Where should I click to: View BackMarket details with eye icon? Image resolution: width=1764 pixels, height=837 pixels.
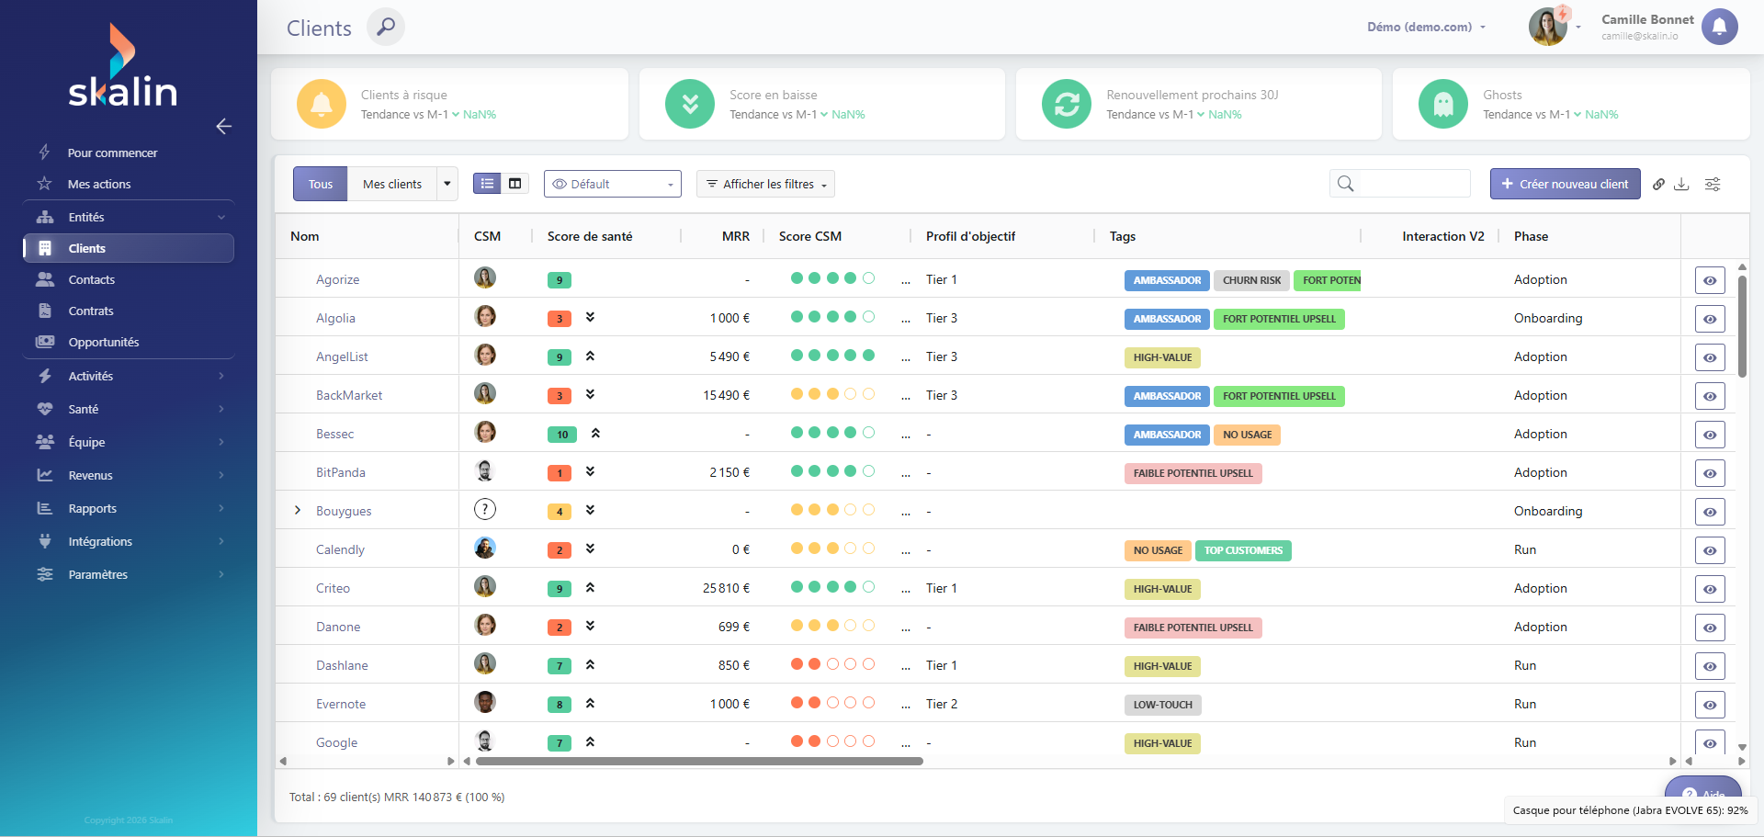(x=1710, y=396)
